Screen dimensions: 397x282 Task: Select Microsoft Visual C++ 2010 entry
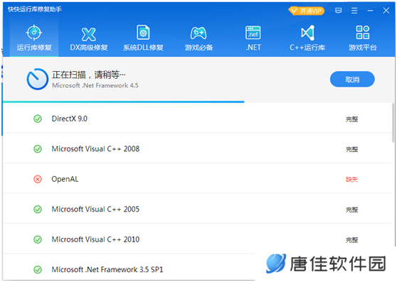(x=95, y=239)
